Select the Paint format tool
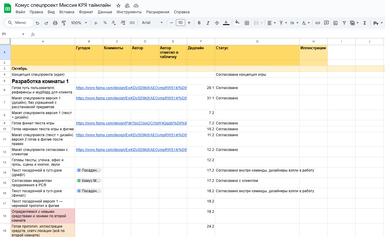This screenshot has height=237, width=385. [x=64, y=23]
